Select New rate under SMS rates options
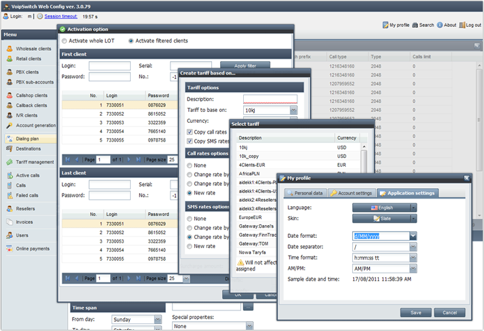The image size is (484, 331). pyautogui.click(x=190, y=246)
